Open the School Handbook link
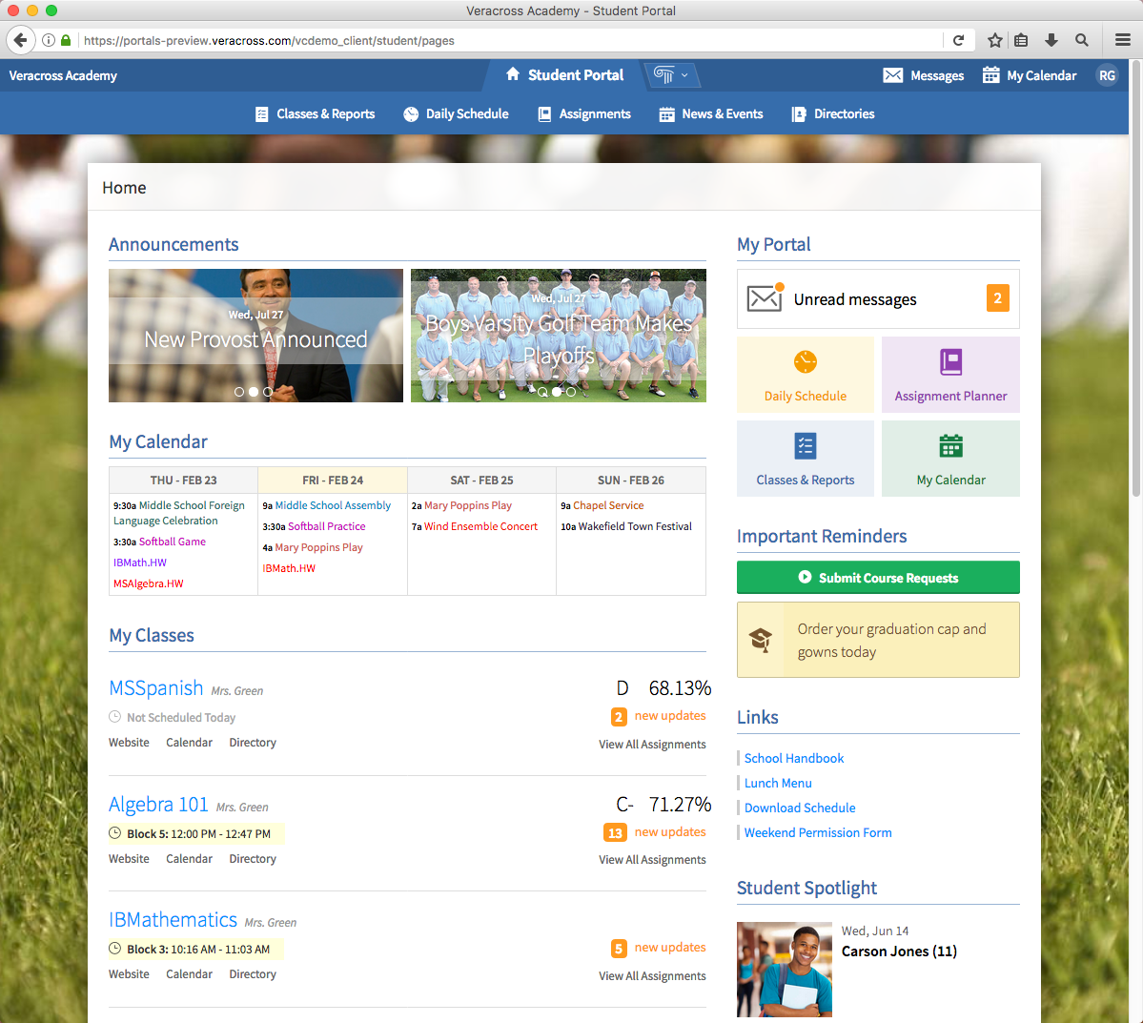 (x=794, y=758)
